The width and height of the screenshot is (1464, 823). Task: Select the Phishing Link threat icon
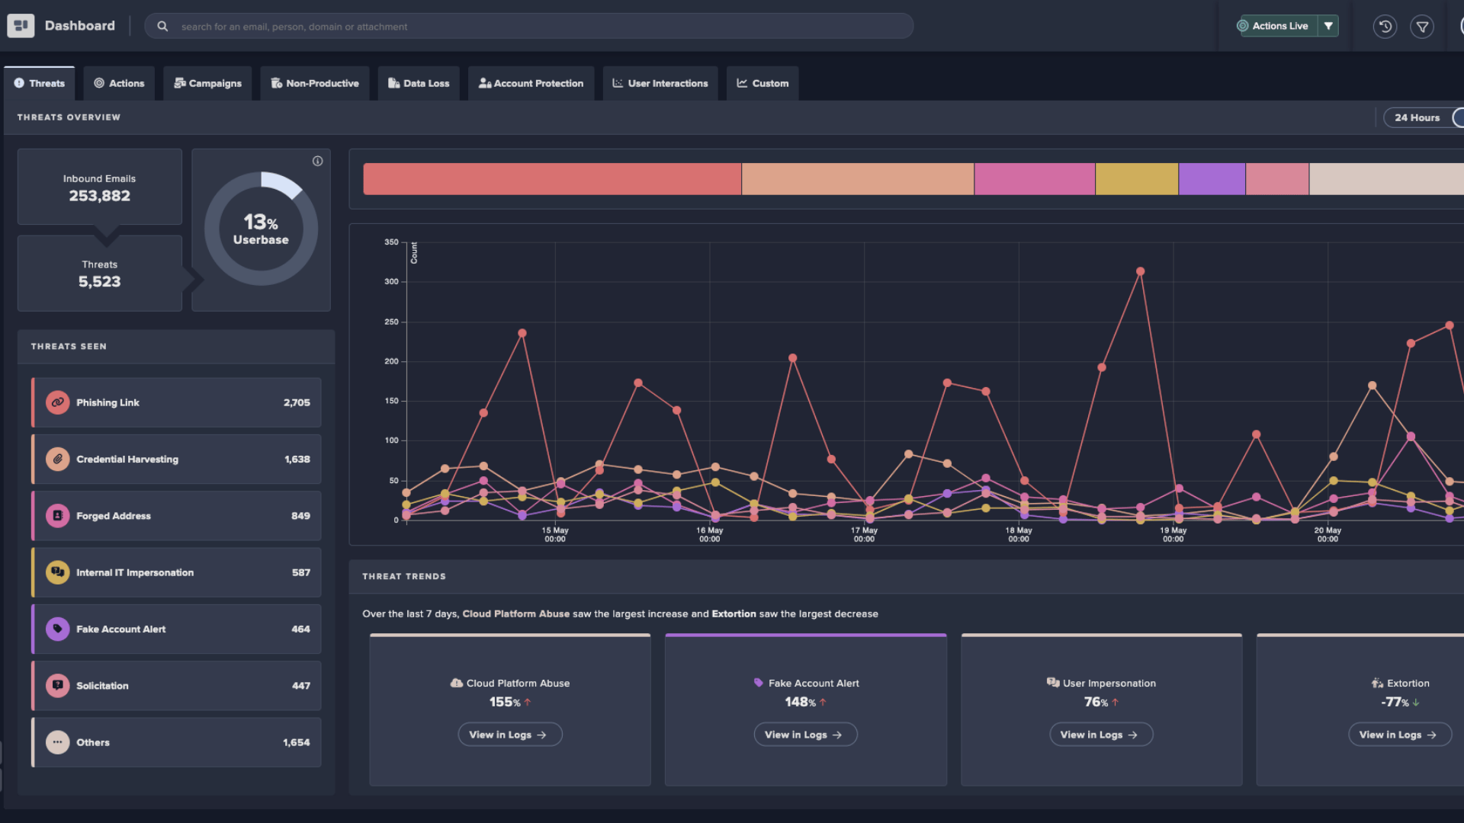click(57, 402)
